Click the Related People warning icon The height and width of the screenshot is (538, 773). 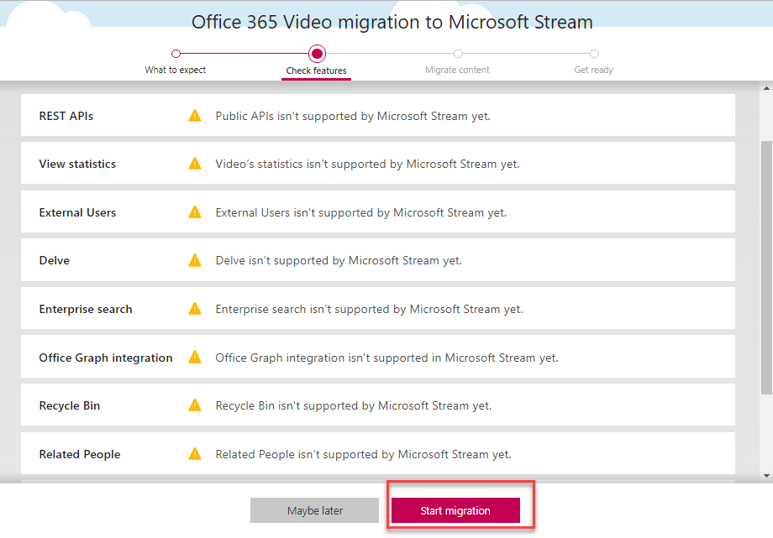click(195, 454)
